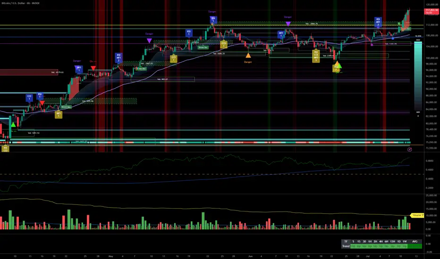This screenshot has width=440, height=259.
Task: Click the Vol: 2686.25 zone label
Action: tap(219, 54)
